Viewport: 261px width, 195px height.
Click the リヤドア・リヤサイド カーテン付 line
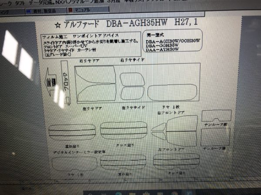70,50
